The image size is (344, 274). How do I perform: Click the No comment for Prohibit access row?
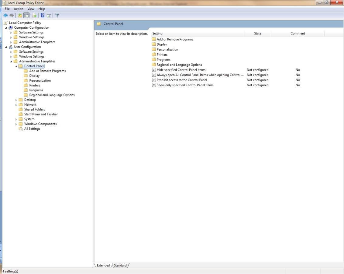coord(298,80)
